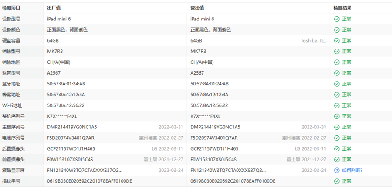Viewport: 392px width, 187px height.
Task: Click factory value A2567
Action: point(54,73)
